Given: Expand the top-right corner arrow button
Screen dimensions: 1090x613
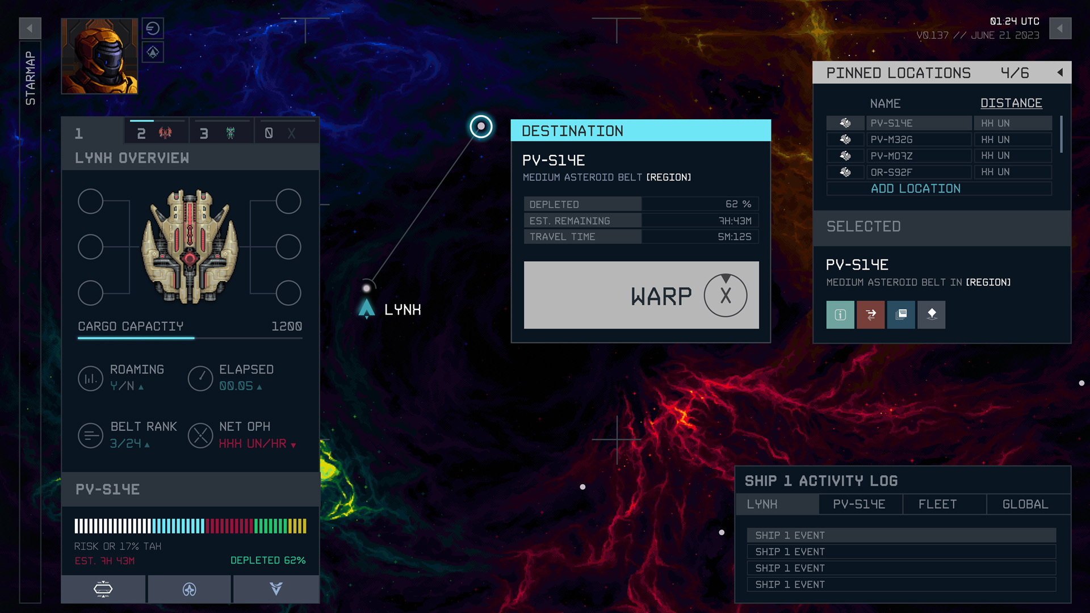Looking at the screenshot, I should pos(1059,28).
